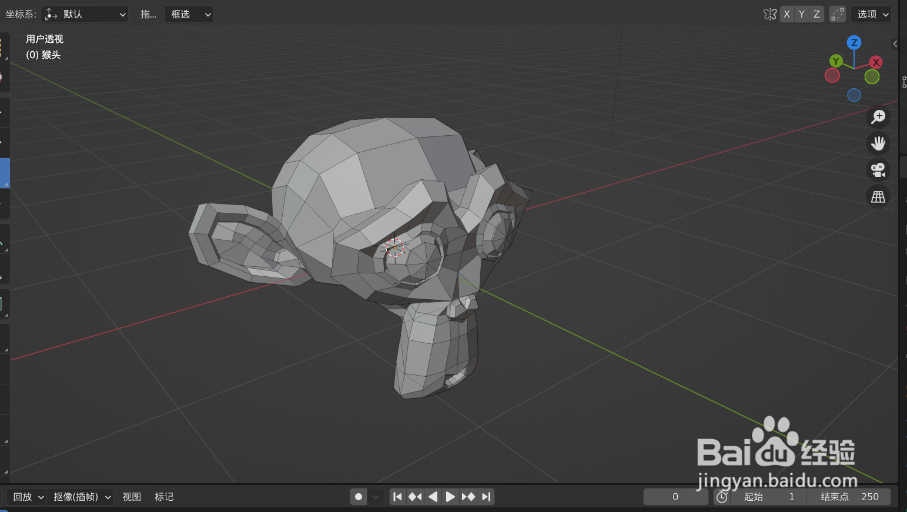Toggle camera view icon
This screenshot has height=512, width=907.
[878, 170]
